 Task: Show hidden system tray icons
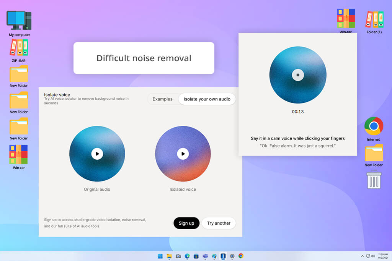pos(362,256)
